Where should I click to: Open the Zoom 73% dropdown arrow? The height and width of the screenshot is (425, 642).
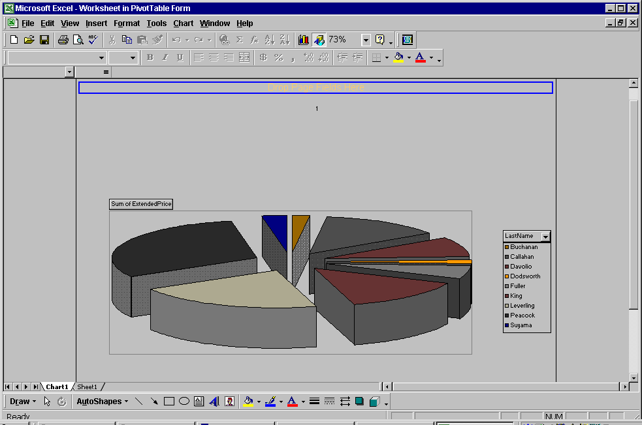[366, 40]
